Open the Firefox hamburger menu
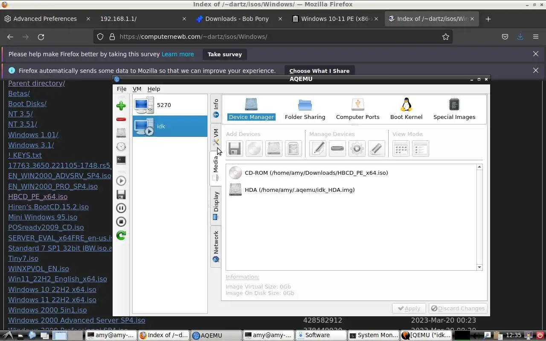Image resolution: width=546 pixels, height=341 pixels. click(x=536, y=37)
